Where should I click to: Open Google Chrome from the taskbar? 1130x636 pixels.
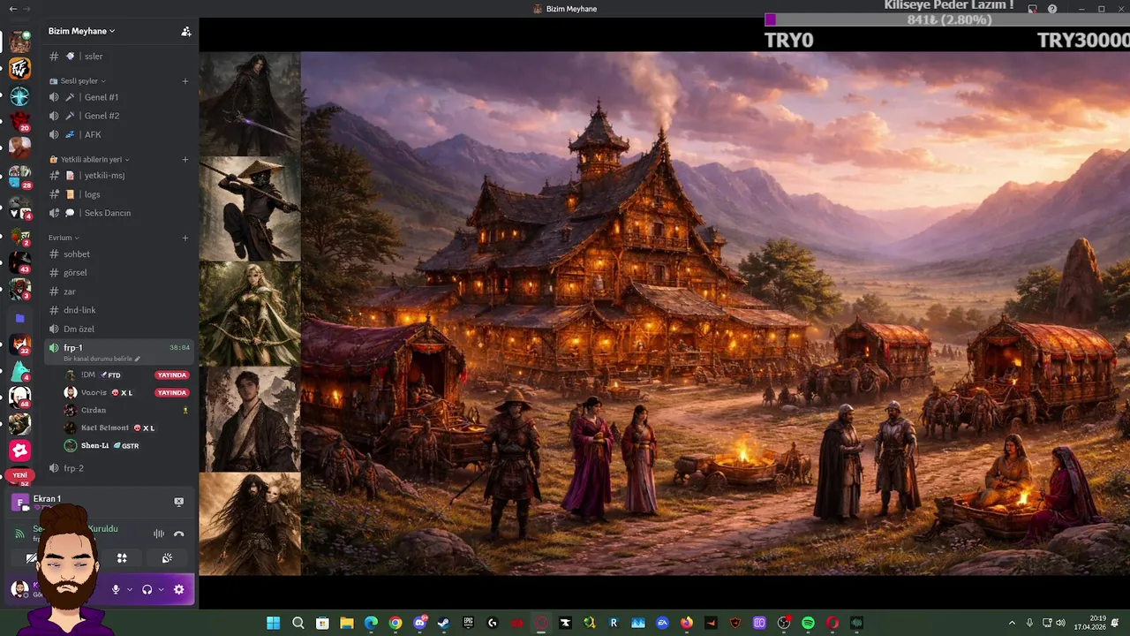pyautogui.click(x=395, y=623)
